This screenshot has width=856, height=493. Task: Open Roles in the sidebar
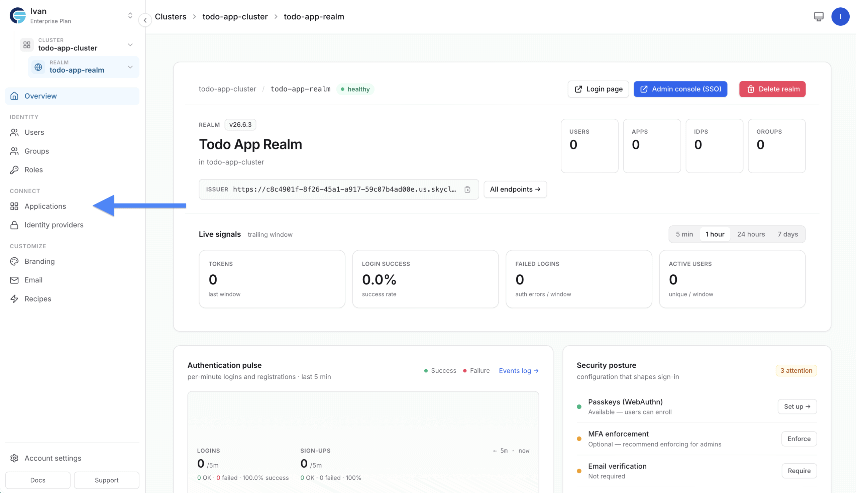(72, 170)
